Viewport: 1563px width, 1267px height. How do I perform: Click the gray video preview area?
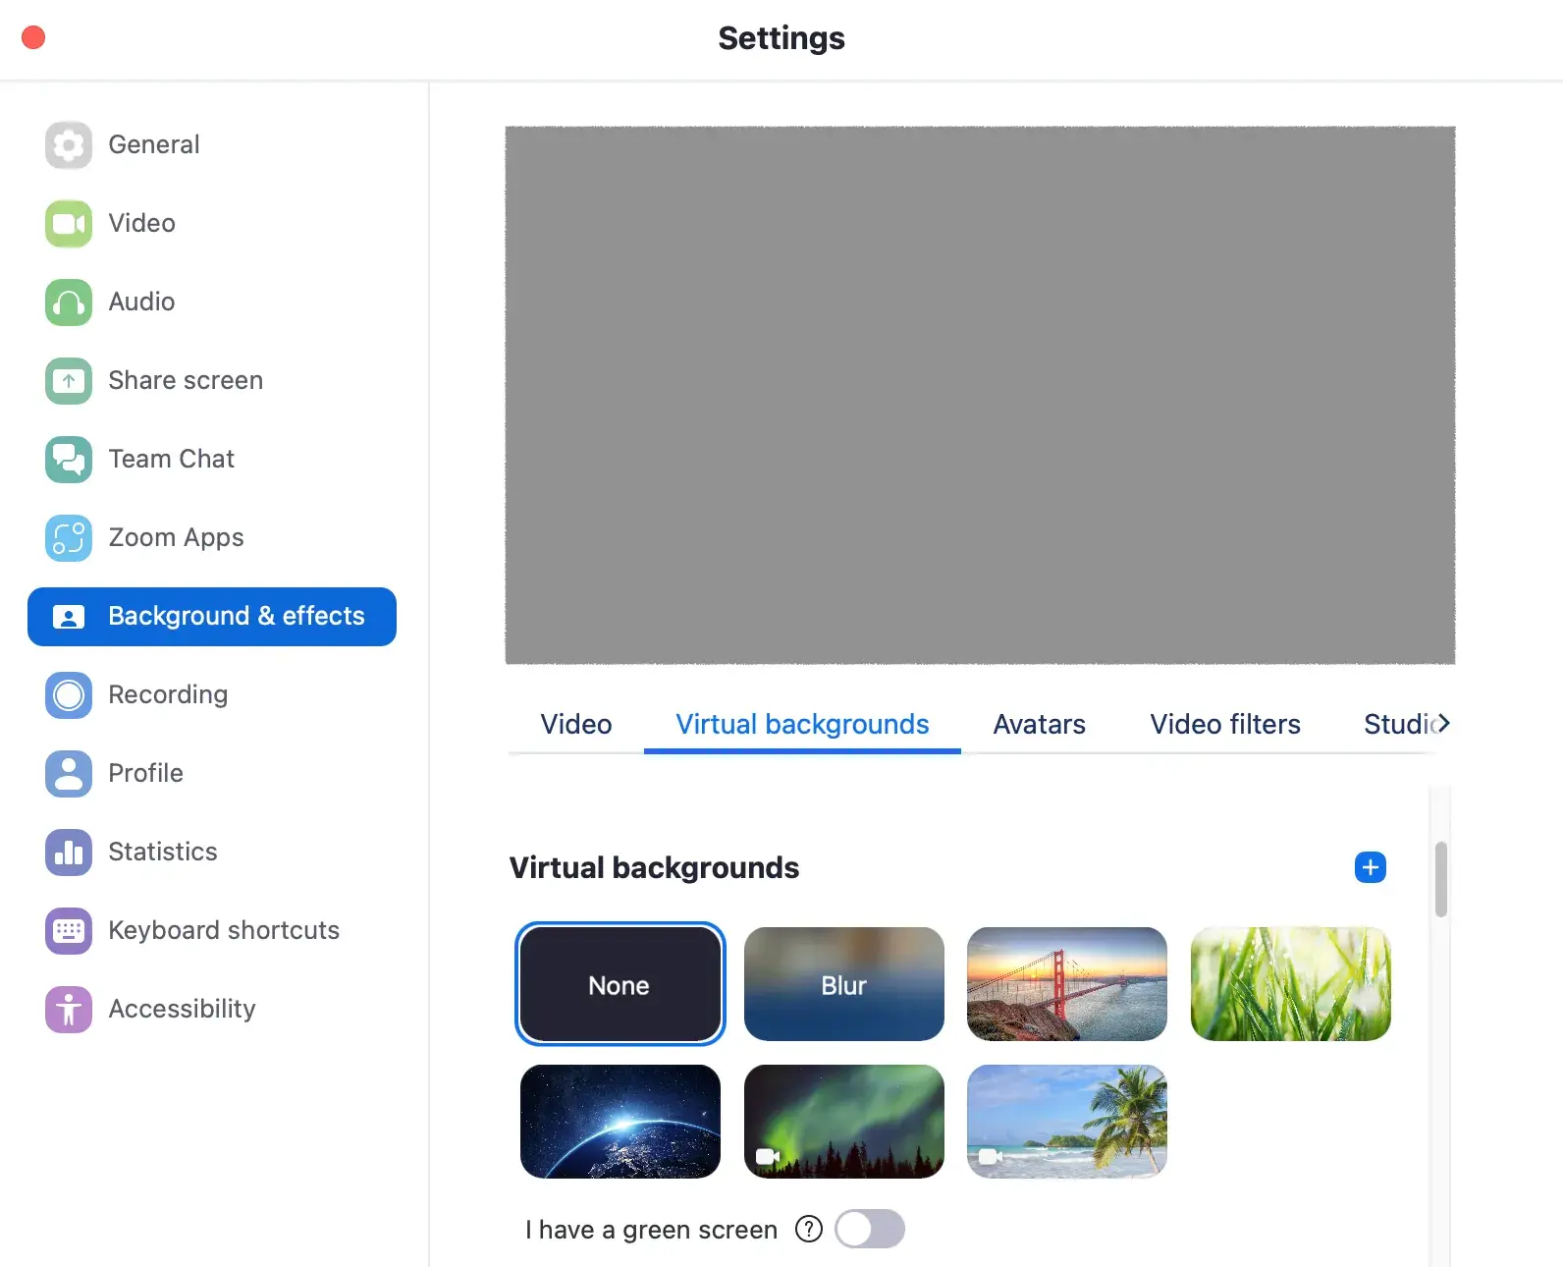tap(980, 395)
